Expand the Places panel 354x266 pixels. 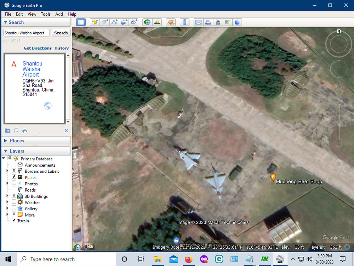(x=6, y=141)
